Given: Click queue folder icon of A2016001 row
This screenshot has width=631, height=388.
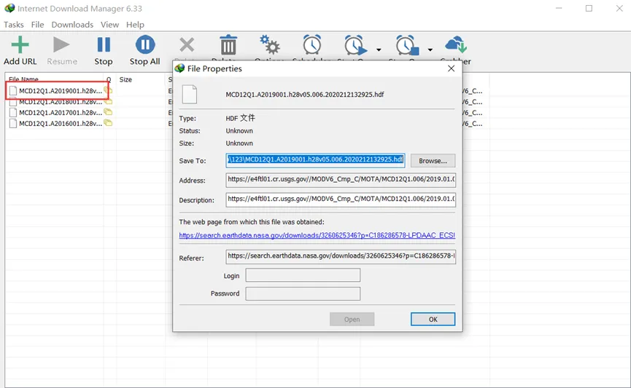Looking at the screenshot, I should 108,122.
